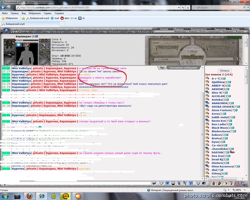The width and height of the screenshot is (250, 200).
Task: Open the Файл menu
Action: (x=5, y=13)
